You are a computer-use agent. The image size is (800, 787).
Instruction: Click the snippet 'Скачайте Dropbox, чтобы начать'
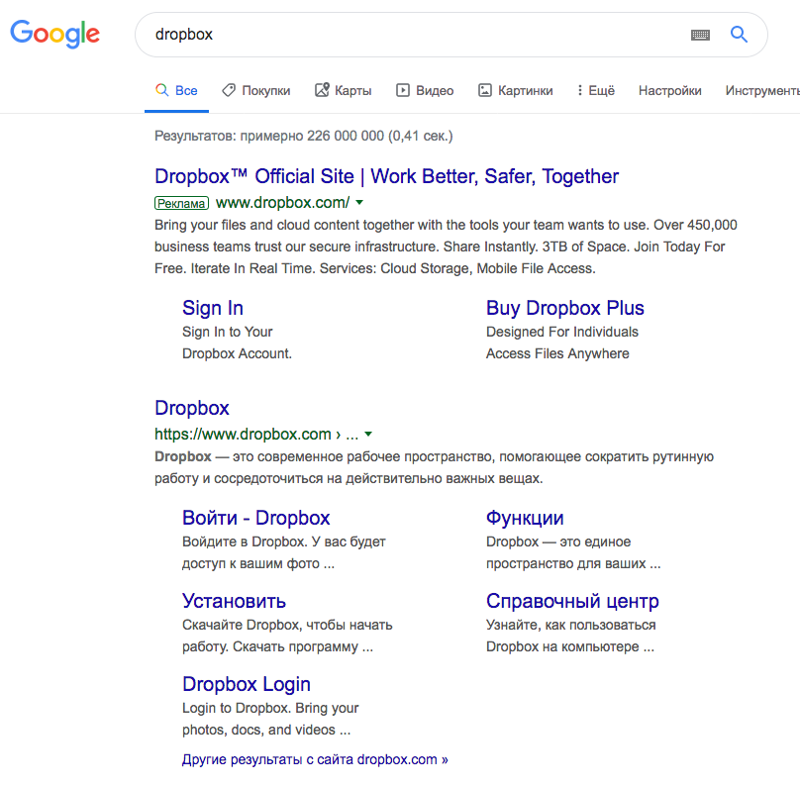(287, 625)
